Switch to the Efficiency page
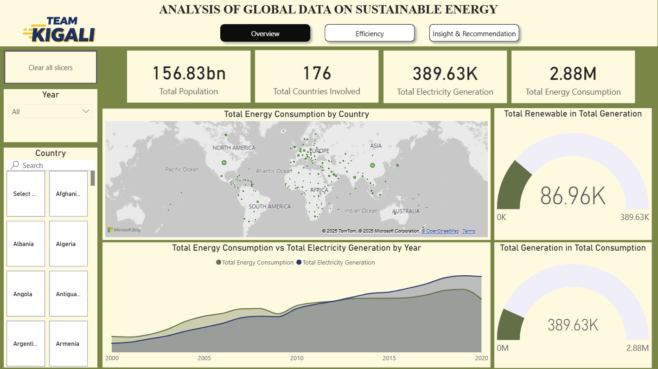658x369 pixels. tap(370, 33)
